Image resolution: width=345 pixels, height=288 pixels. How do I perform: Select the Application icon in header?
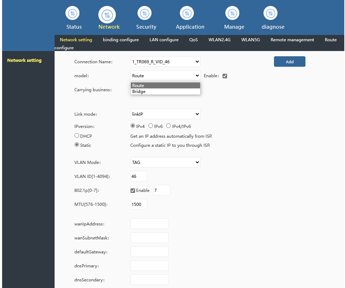click(187, 13)
